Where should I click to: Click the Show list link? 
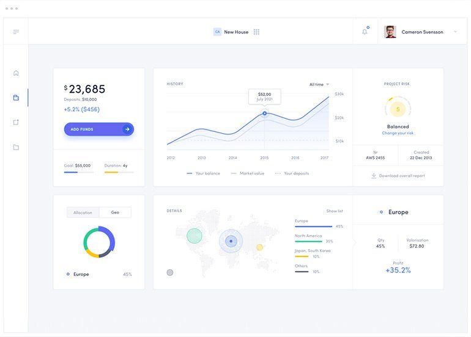335,211
